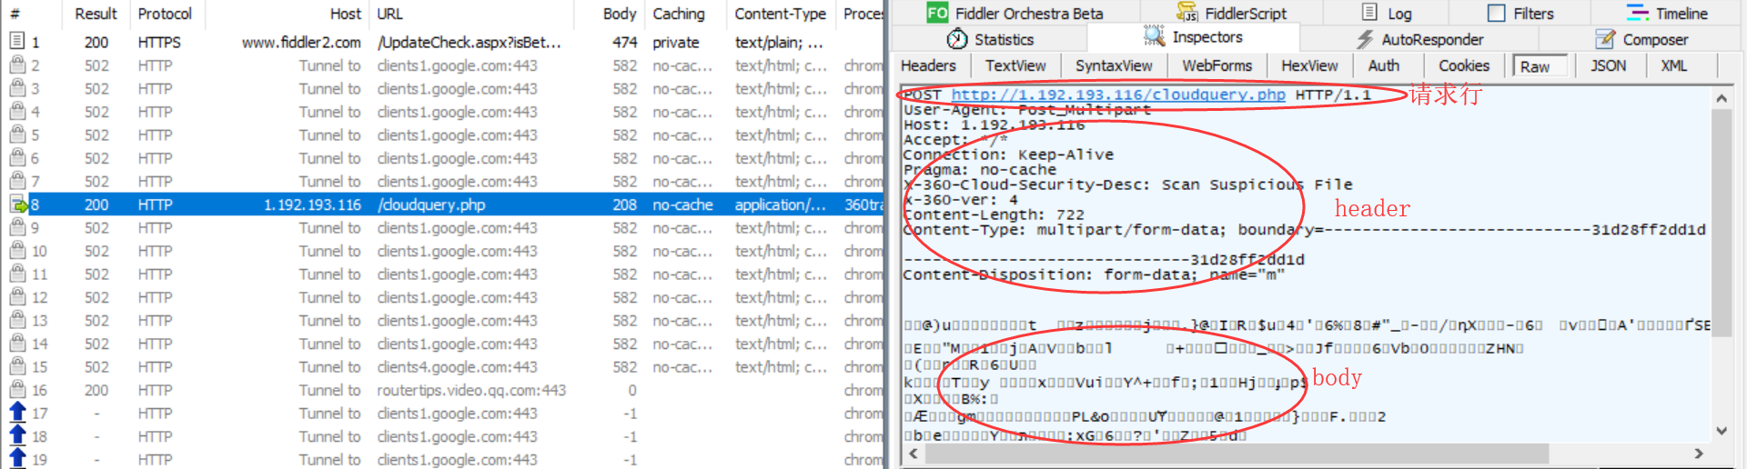Viewport: 1747px width, 469px height.
Task: Click the AutoResponder lightning icon
Action: (x=1364, y=39)
